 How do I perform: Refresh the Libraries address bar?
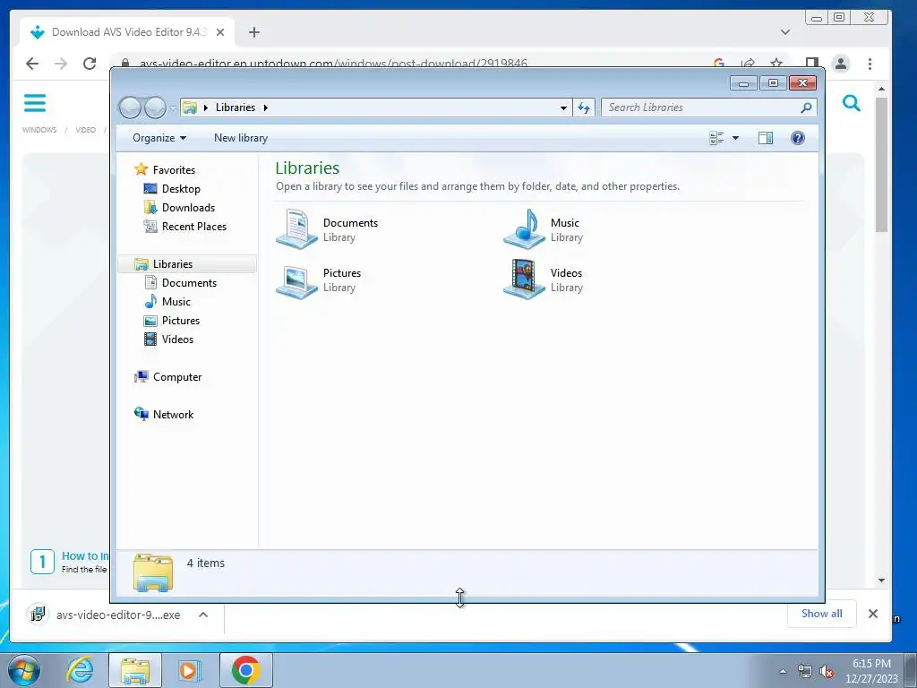[x=584, y=107]
